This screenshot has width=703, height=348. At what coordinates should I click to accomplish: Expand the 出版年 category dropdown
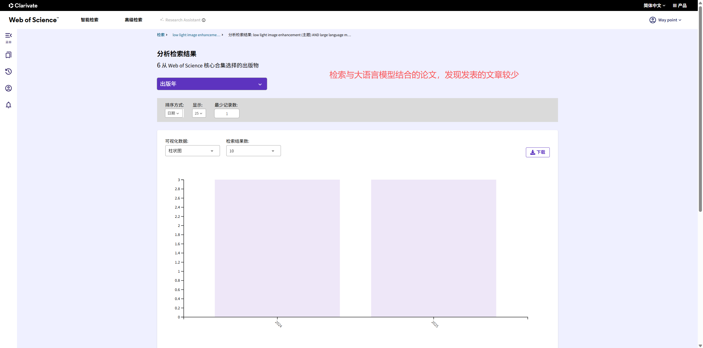tap(212, 84)
